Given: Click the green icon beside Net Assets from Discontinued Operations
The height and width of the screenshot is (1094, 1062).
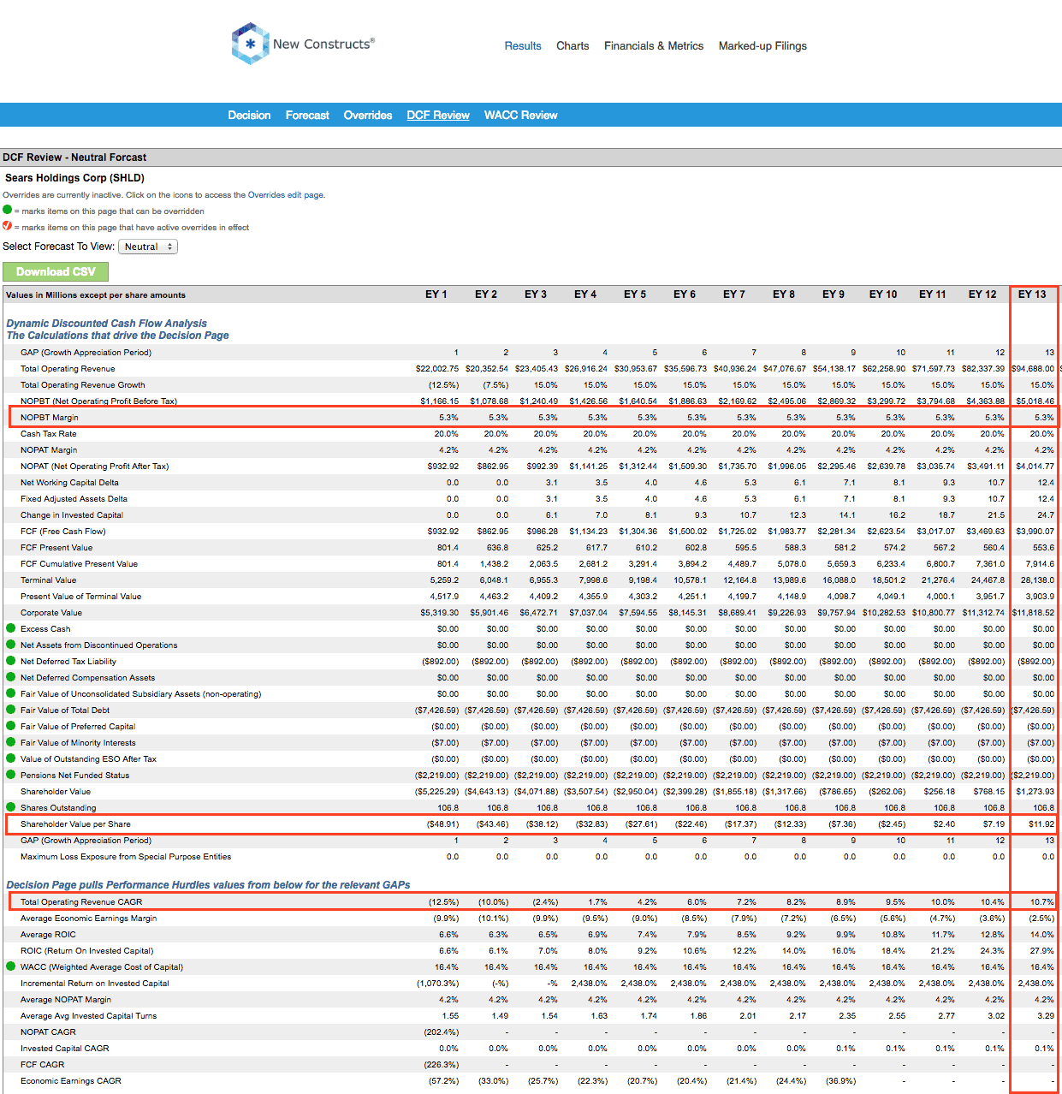Looking at the screenshot, I should [10, 645].
